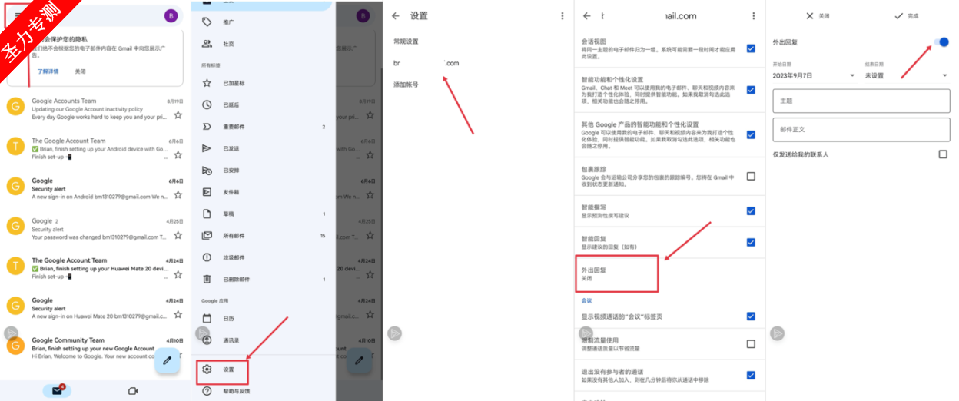Select the 已加星标 starred icon
Screen dimensions: 959x401
(206, 83)
